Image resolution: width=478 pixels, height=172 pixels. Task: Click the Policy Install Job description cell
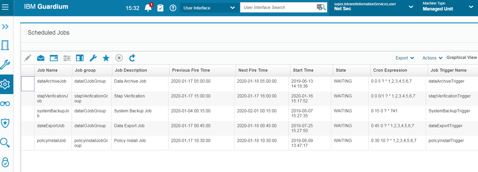tap(140, 143)
